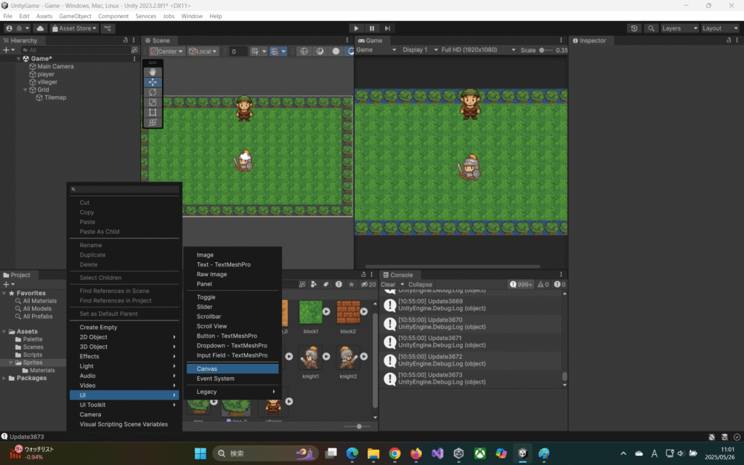Toggle hidden packages visibility showing 20
This screenshot has height=465, width=744.
pyautogui.click(x=368, y=285)
